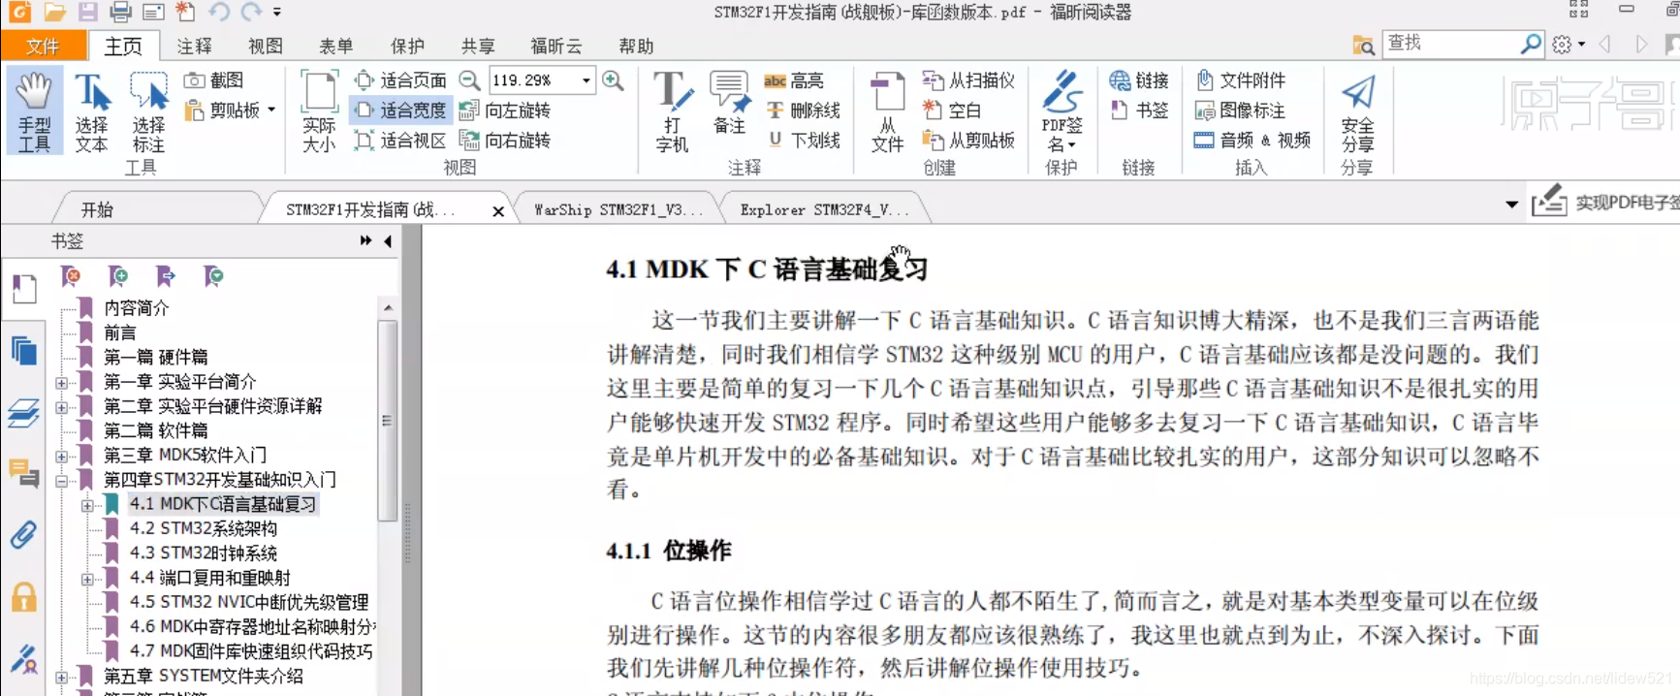Expand 第一章 实验平台简介 bookmark
This screenshot has height=696, width=1680.
pos(62,383)
